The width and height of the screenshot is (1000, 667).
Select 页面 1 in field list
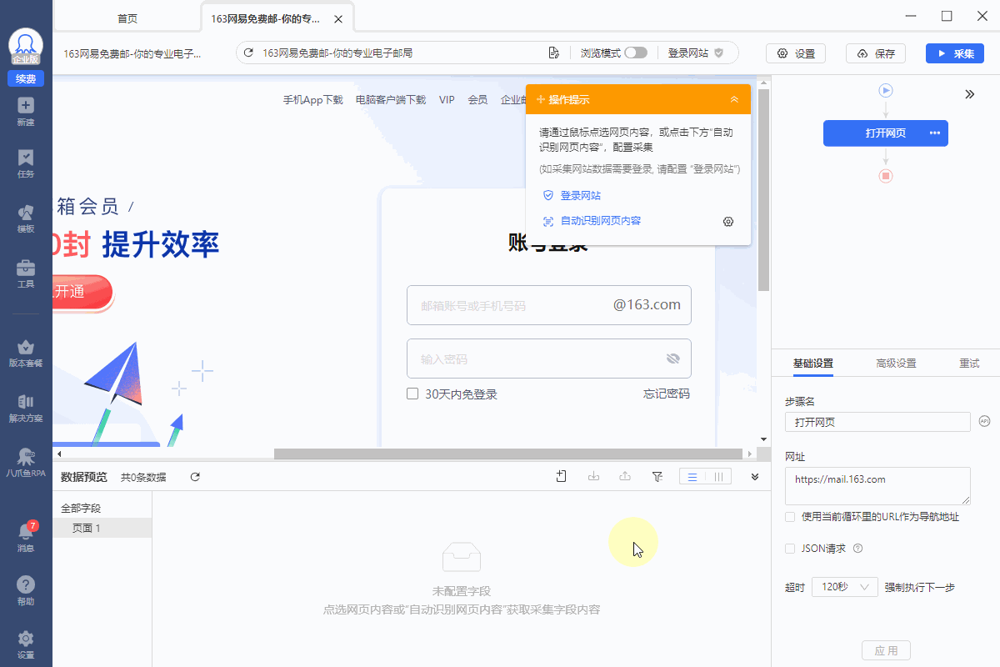(x=102, y=528)
